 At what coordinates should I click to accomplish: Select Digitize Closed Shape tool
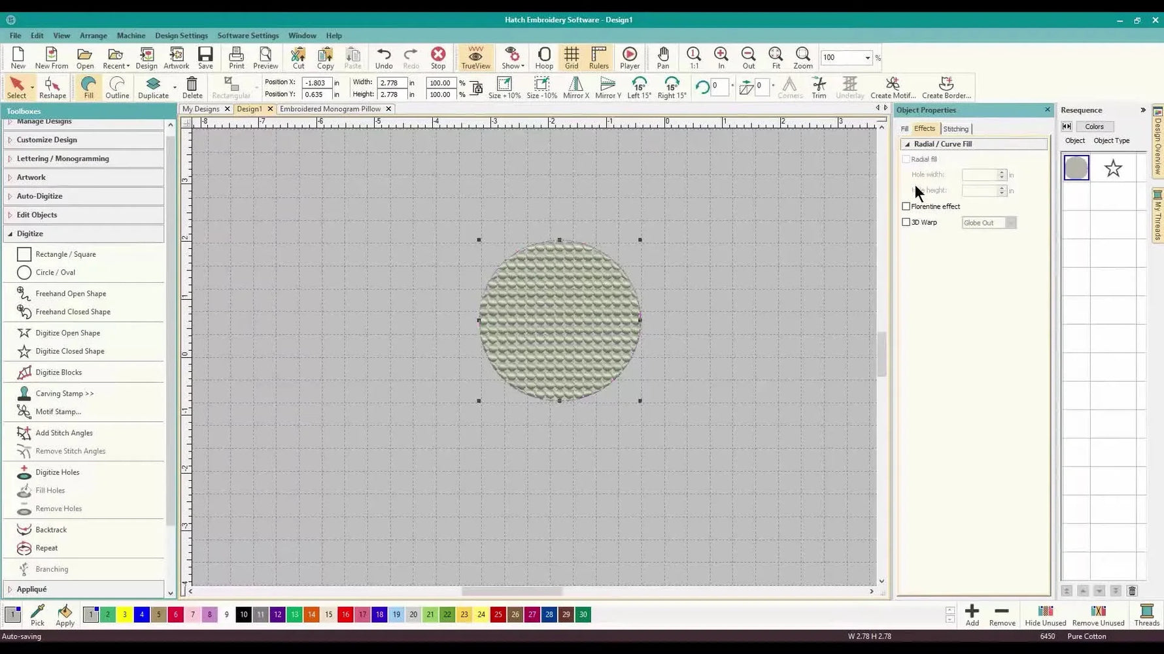69,352
